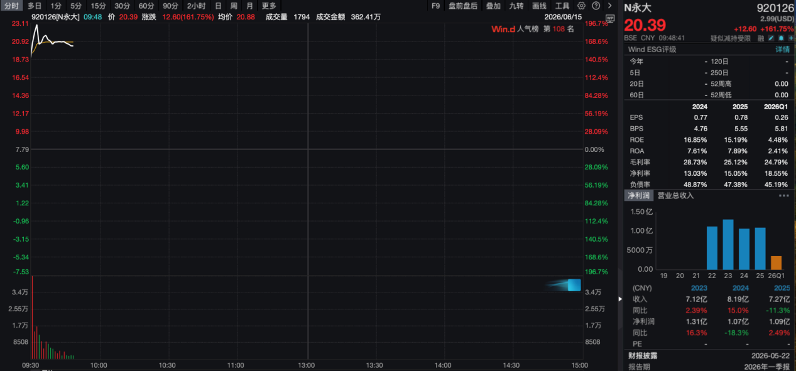Click the 2026-05-22 disclosure date
Image resolution: width=796 pixels, height=371 pixels.
coord(771,355)
